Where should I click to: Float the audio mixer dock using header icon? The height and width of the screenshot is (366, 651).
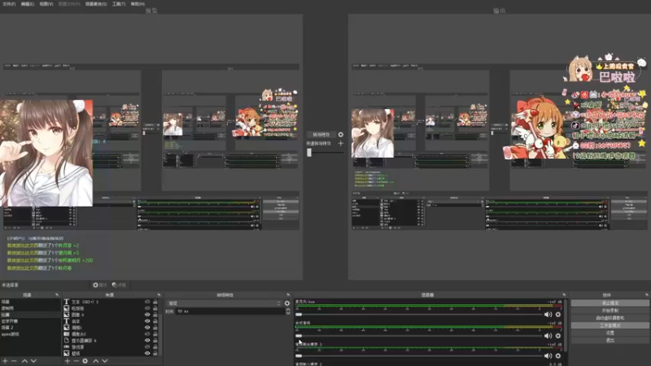(x=564, y=294)
